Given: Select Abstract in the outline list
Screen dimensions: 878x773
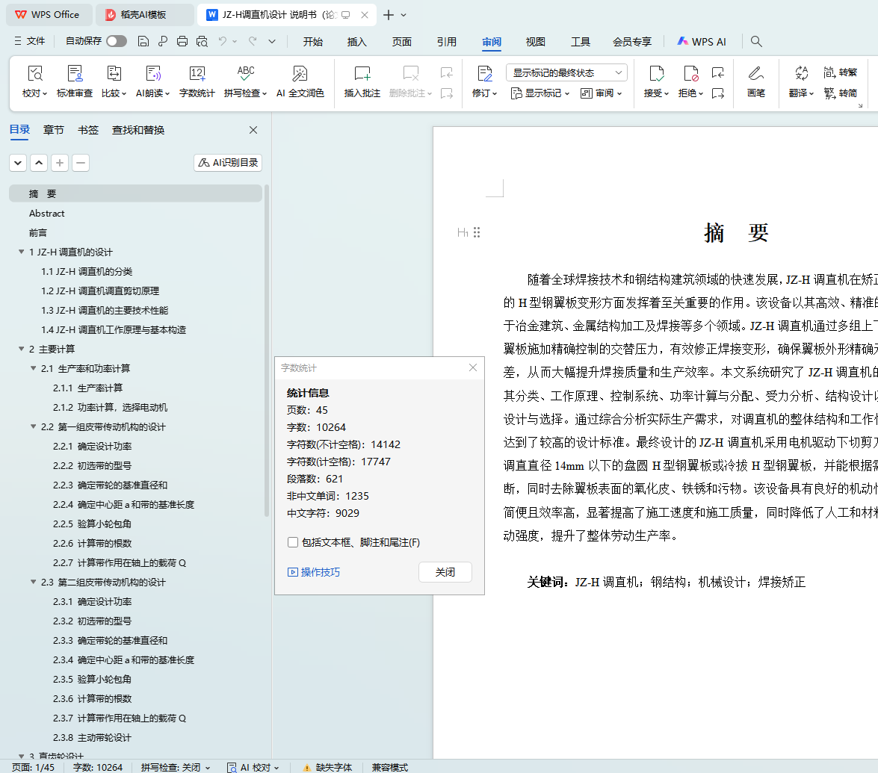Looking at the screenshot, I should pyautogui.click(x=46, y=214).
